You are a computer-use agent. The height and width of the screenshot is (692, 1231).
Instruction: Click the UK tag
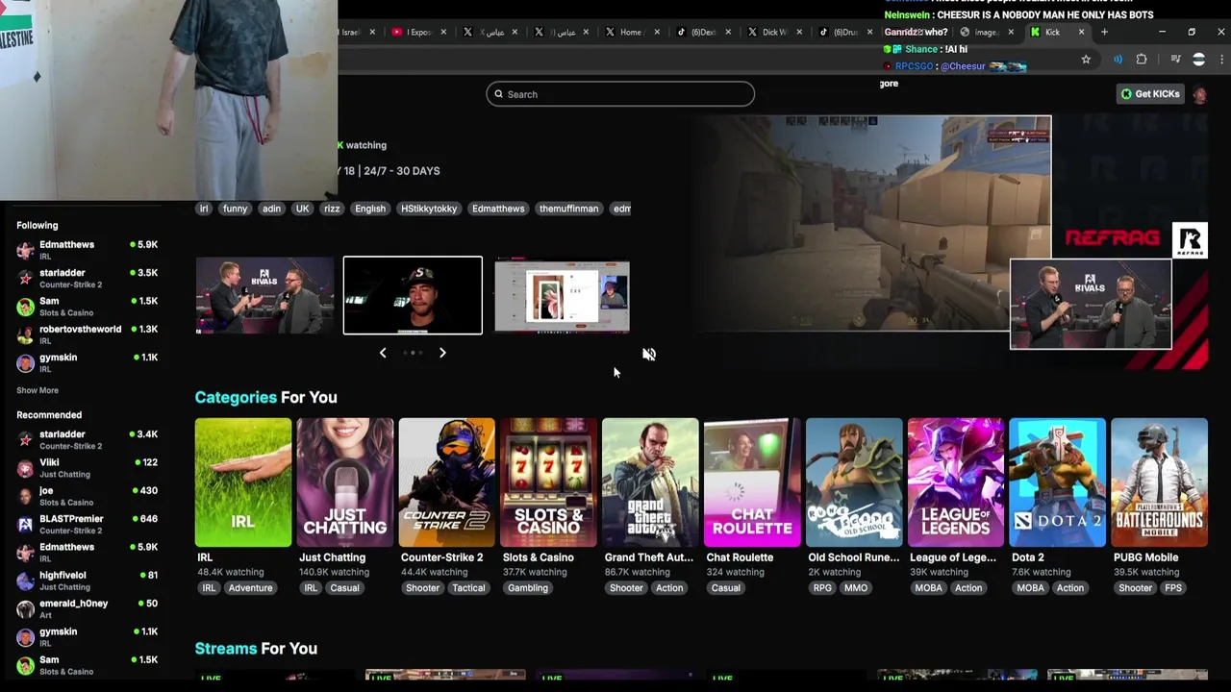click(302, 209)
